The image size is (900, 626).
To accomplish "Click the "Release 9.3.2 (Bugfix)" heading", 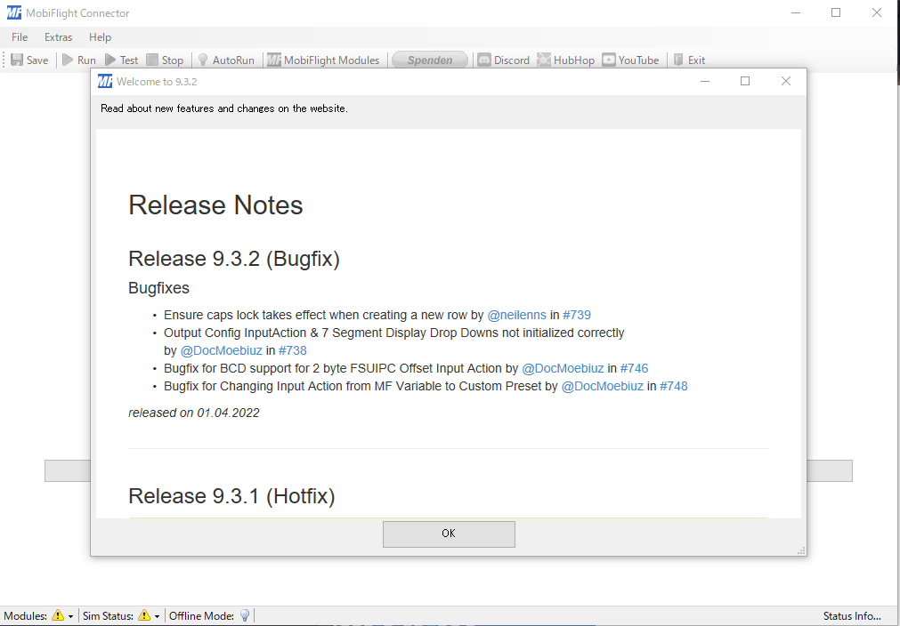I will click(234, 259).
